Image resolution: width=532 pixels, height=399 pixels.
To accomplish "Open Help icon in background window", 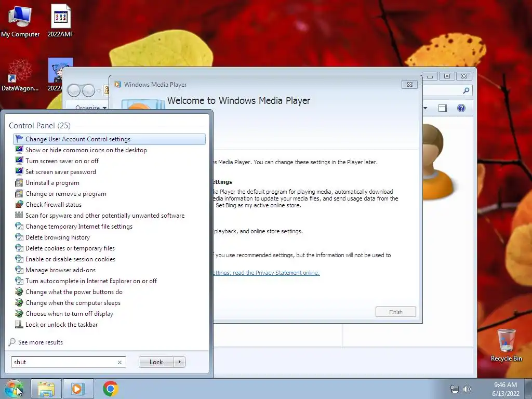I will click(x=461, y=108).
